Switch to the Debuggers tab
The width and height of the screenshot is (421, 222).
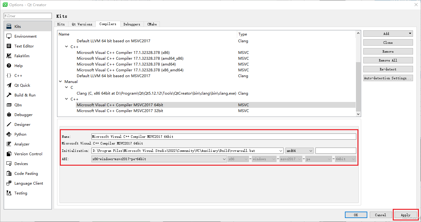tap(132, 24)
